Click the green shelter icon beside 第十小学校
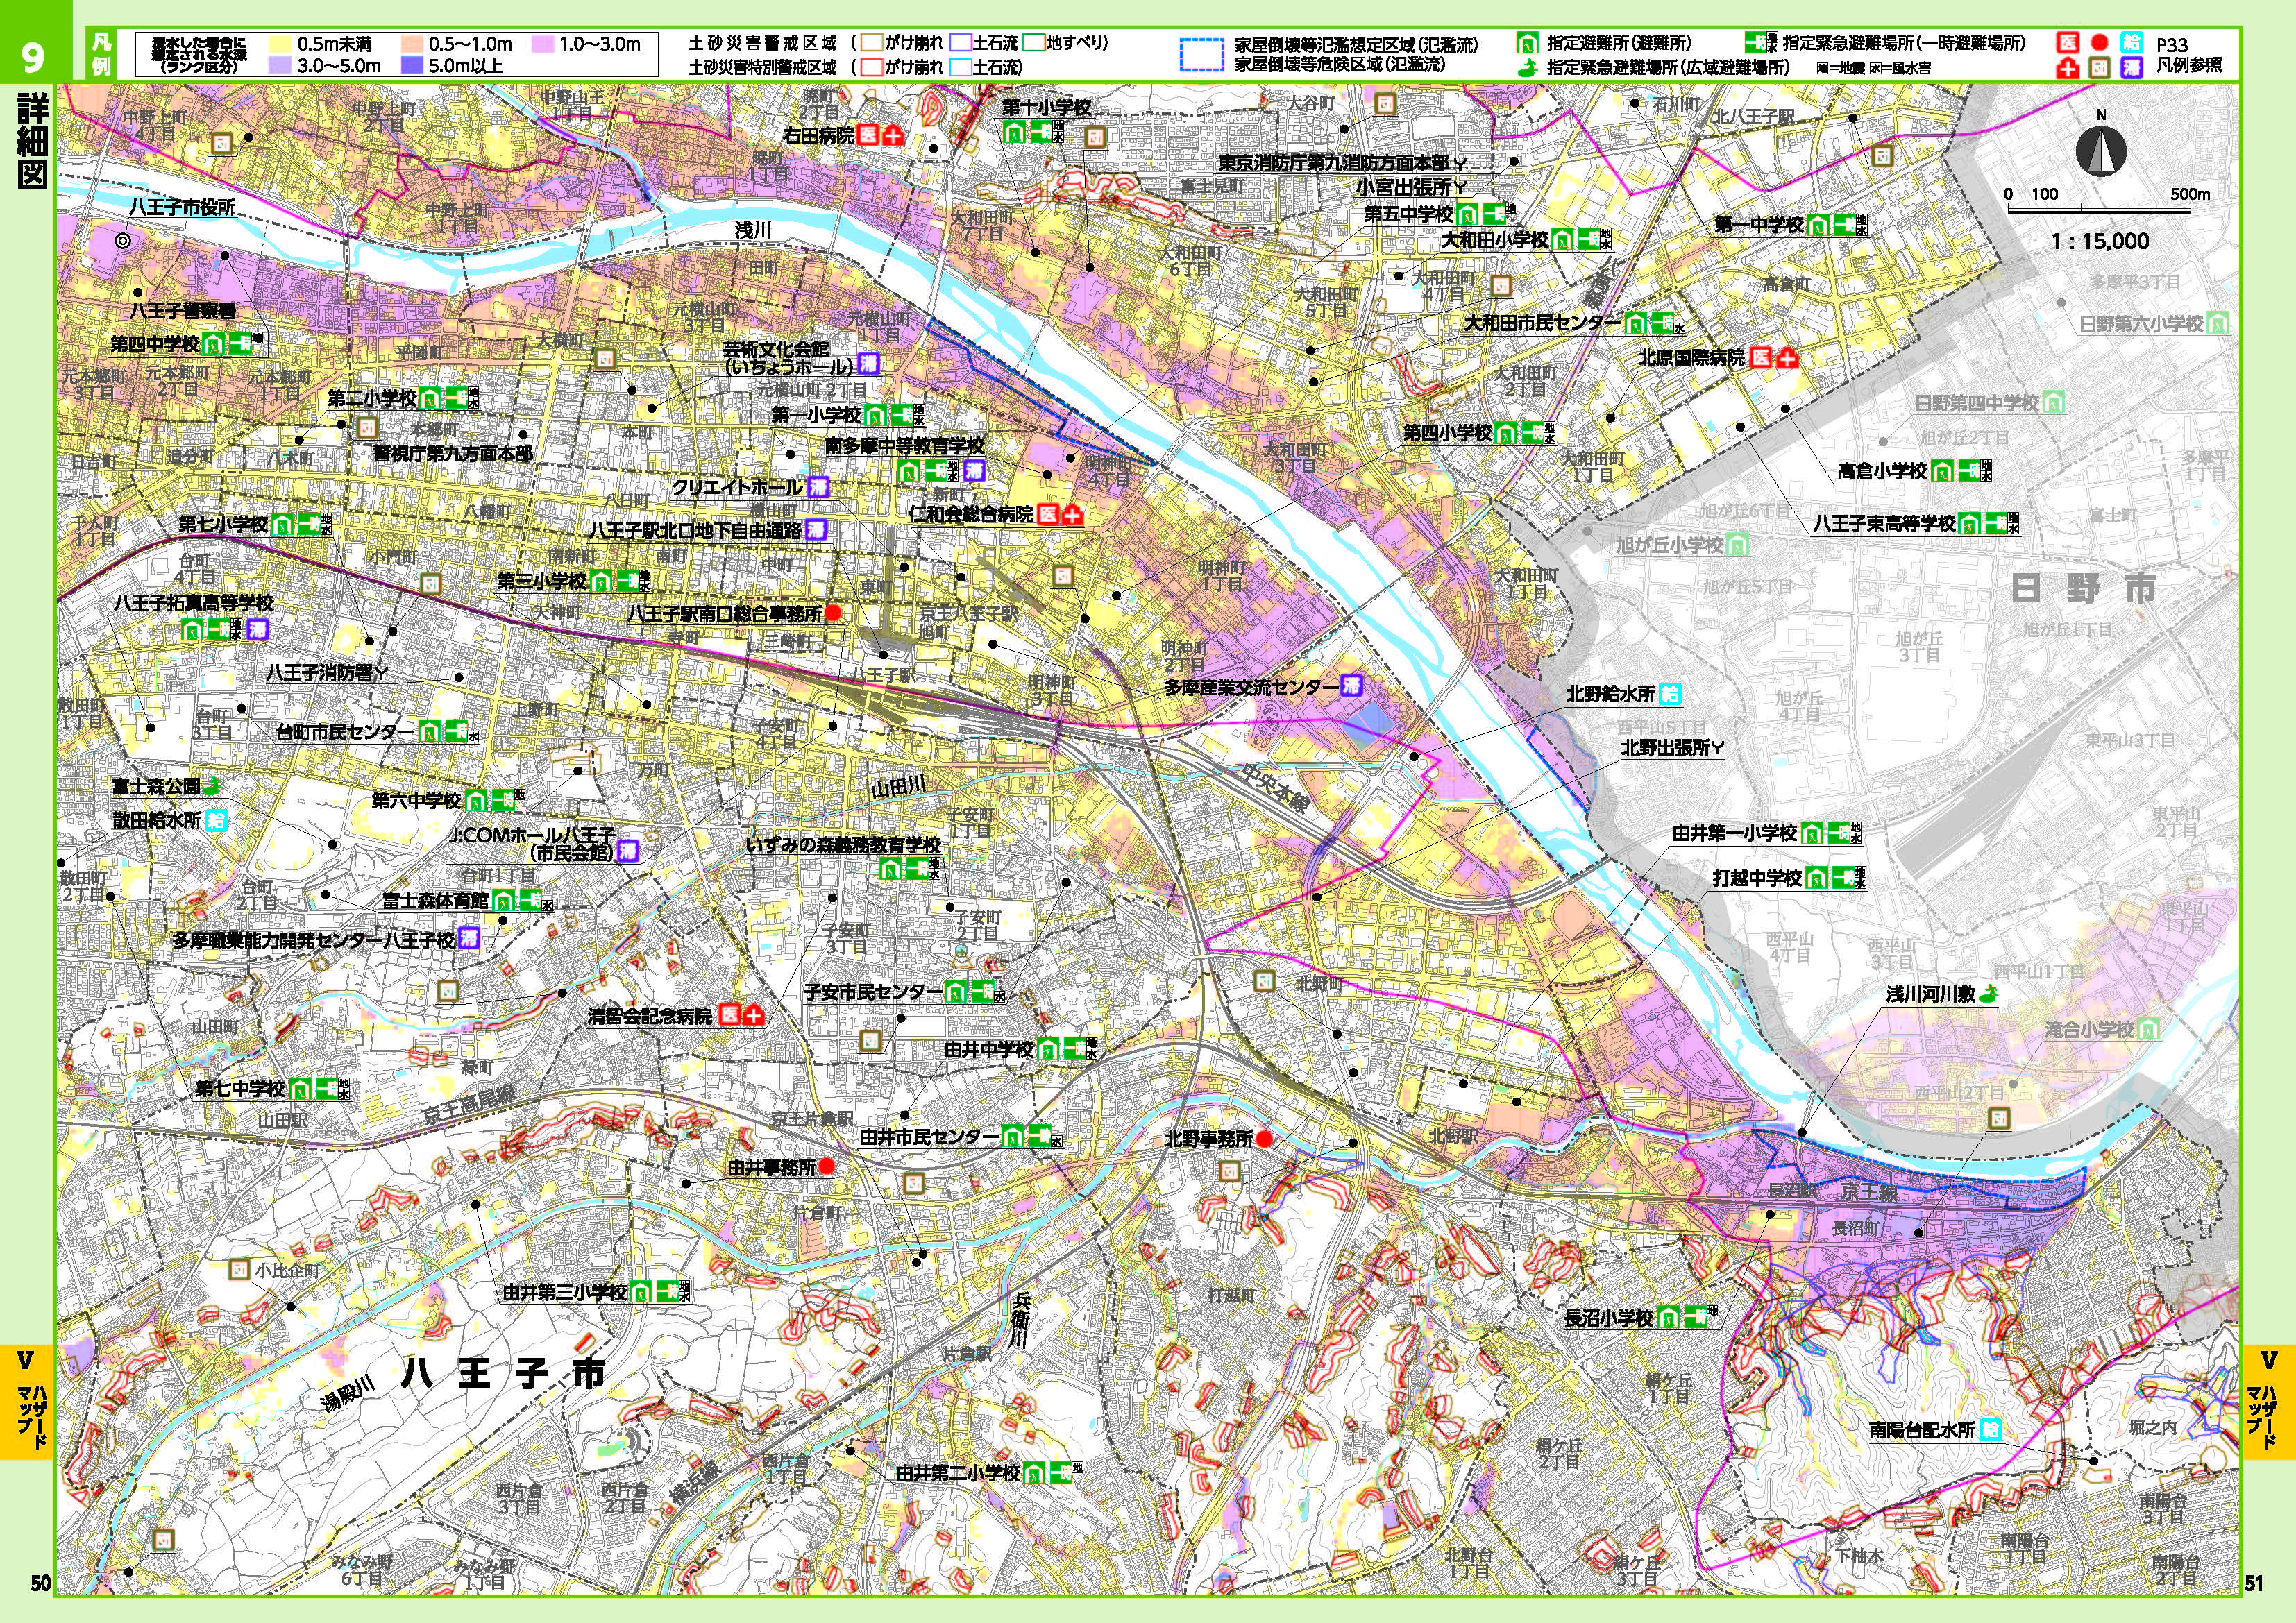Screen dimensions: 2296x1623 tap(1014, 131)
